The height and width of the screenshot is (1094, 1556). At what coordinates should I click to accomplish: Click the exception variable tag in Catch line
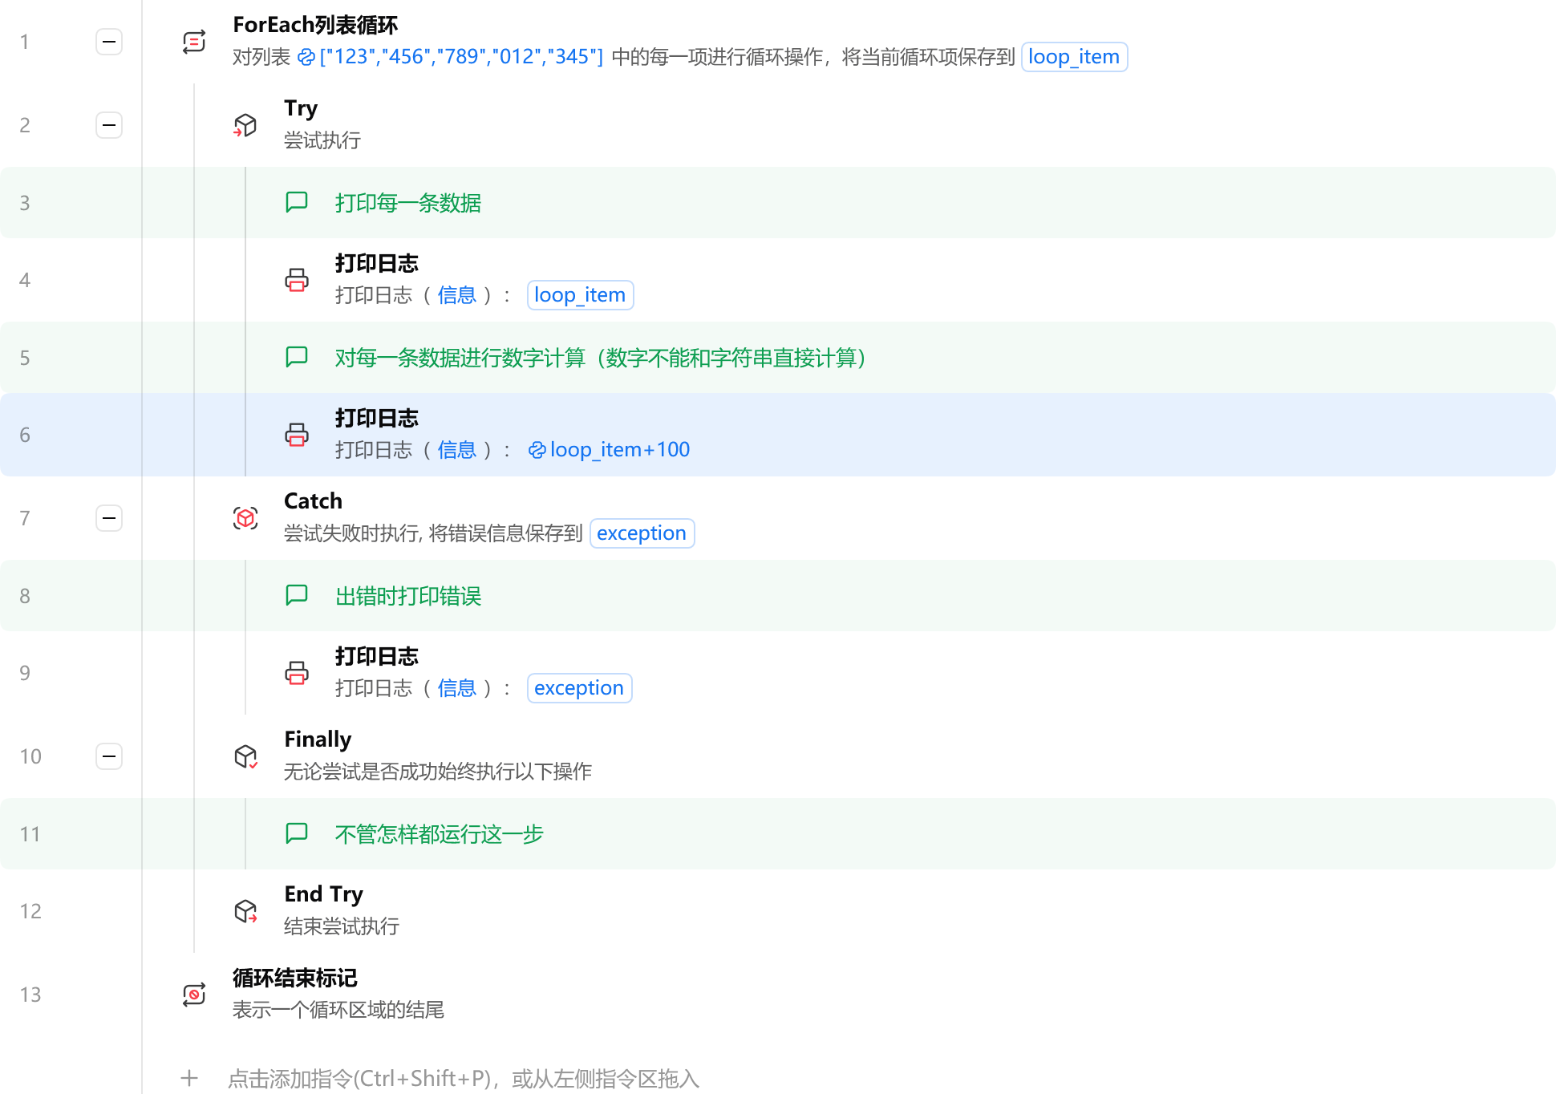(x=642, y=533)
